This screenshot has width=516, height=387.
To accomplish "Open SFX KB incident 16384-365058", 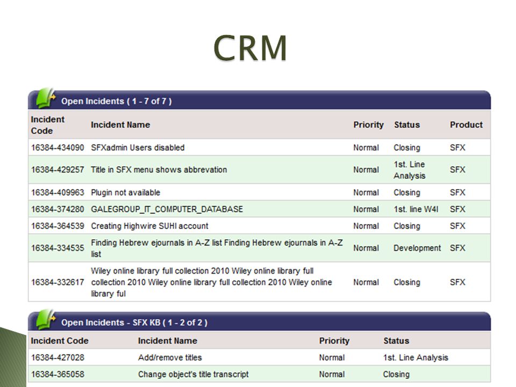I will pos(58,375).
